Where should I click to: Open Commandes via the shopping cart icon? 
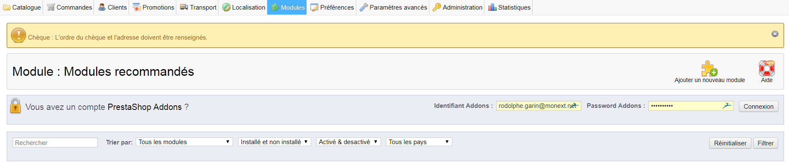51,7
